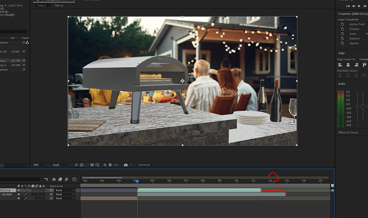This screenshot has height=218, width=368.
Task: Click the +0.0 exposure value
Action: (x=116, y=165)
